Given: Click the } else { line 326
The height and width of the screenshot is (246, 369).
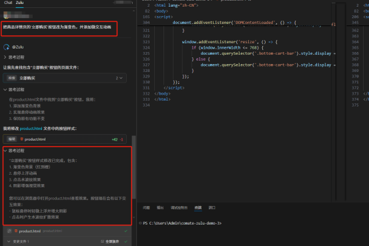Looking at the screenshot, I should coord(200,59).
